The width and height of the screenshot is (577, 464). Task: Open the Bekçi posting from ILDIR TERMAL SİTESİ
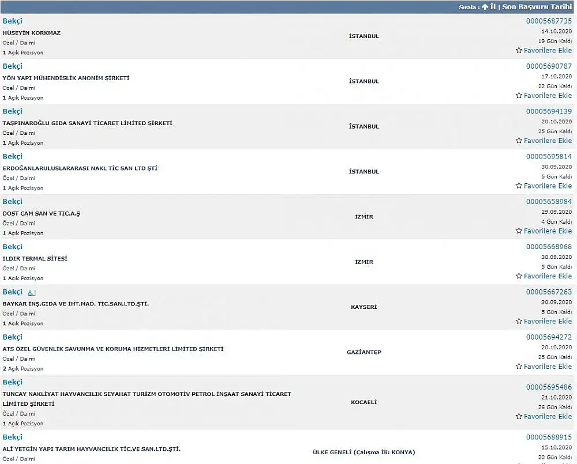coord(13,247)
